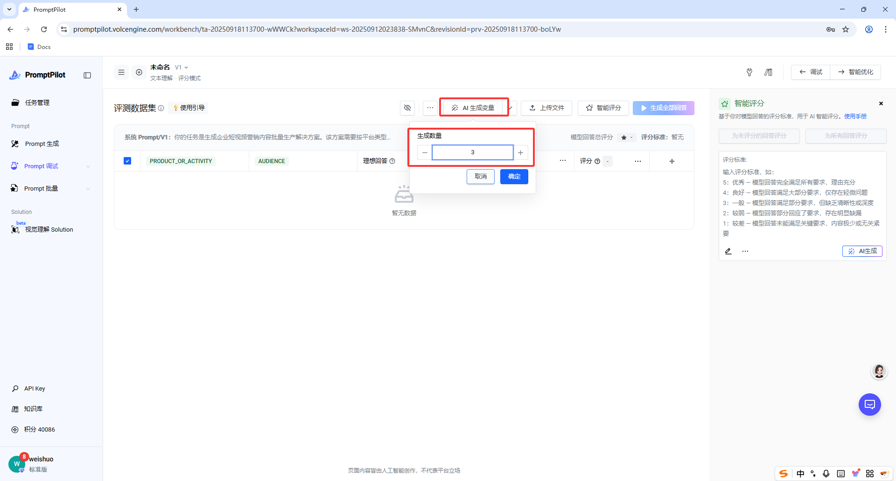Open the V1 version dropdown
The width and height of the screenshot is (896, 481).
pyautogui.click(x=182, y=68)
